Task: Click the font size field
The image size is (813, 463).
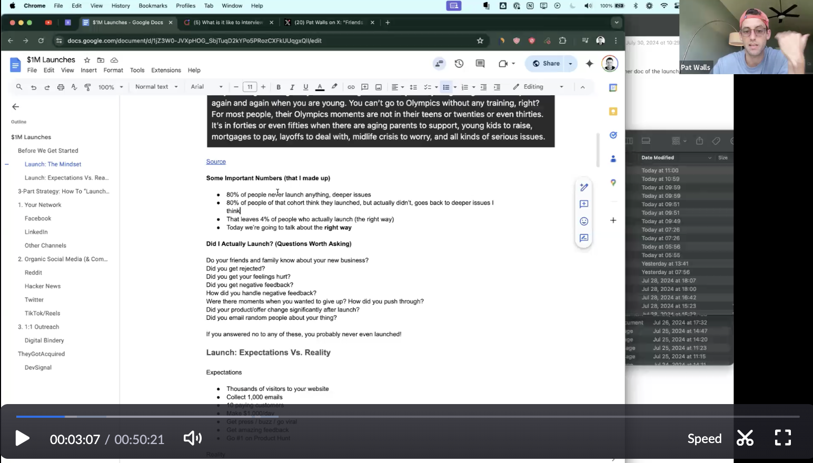Action: tap(250, 87)
